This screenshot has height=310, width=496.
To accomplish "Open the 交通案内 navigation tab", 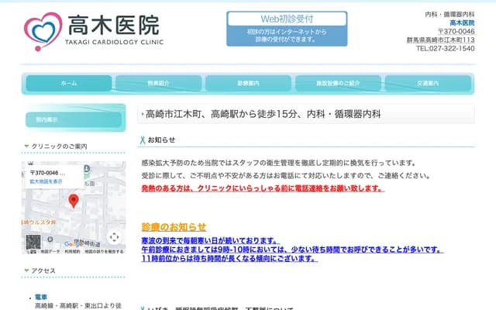I will coord(428,83).
